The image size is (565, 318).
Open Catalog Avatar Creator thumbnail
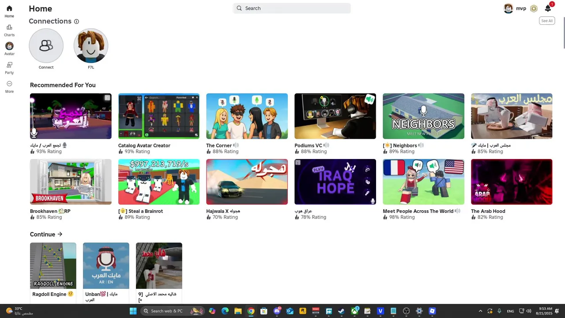click(x=159, y=116)
